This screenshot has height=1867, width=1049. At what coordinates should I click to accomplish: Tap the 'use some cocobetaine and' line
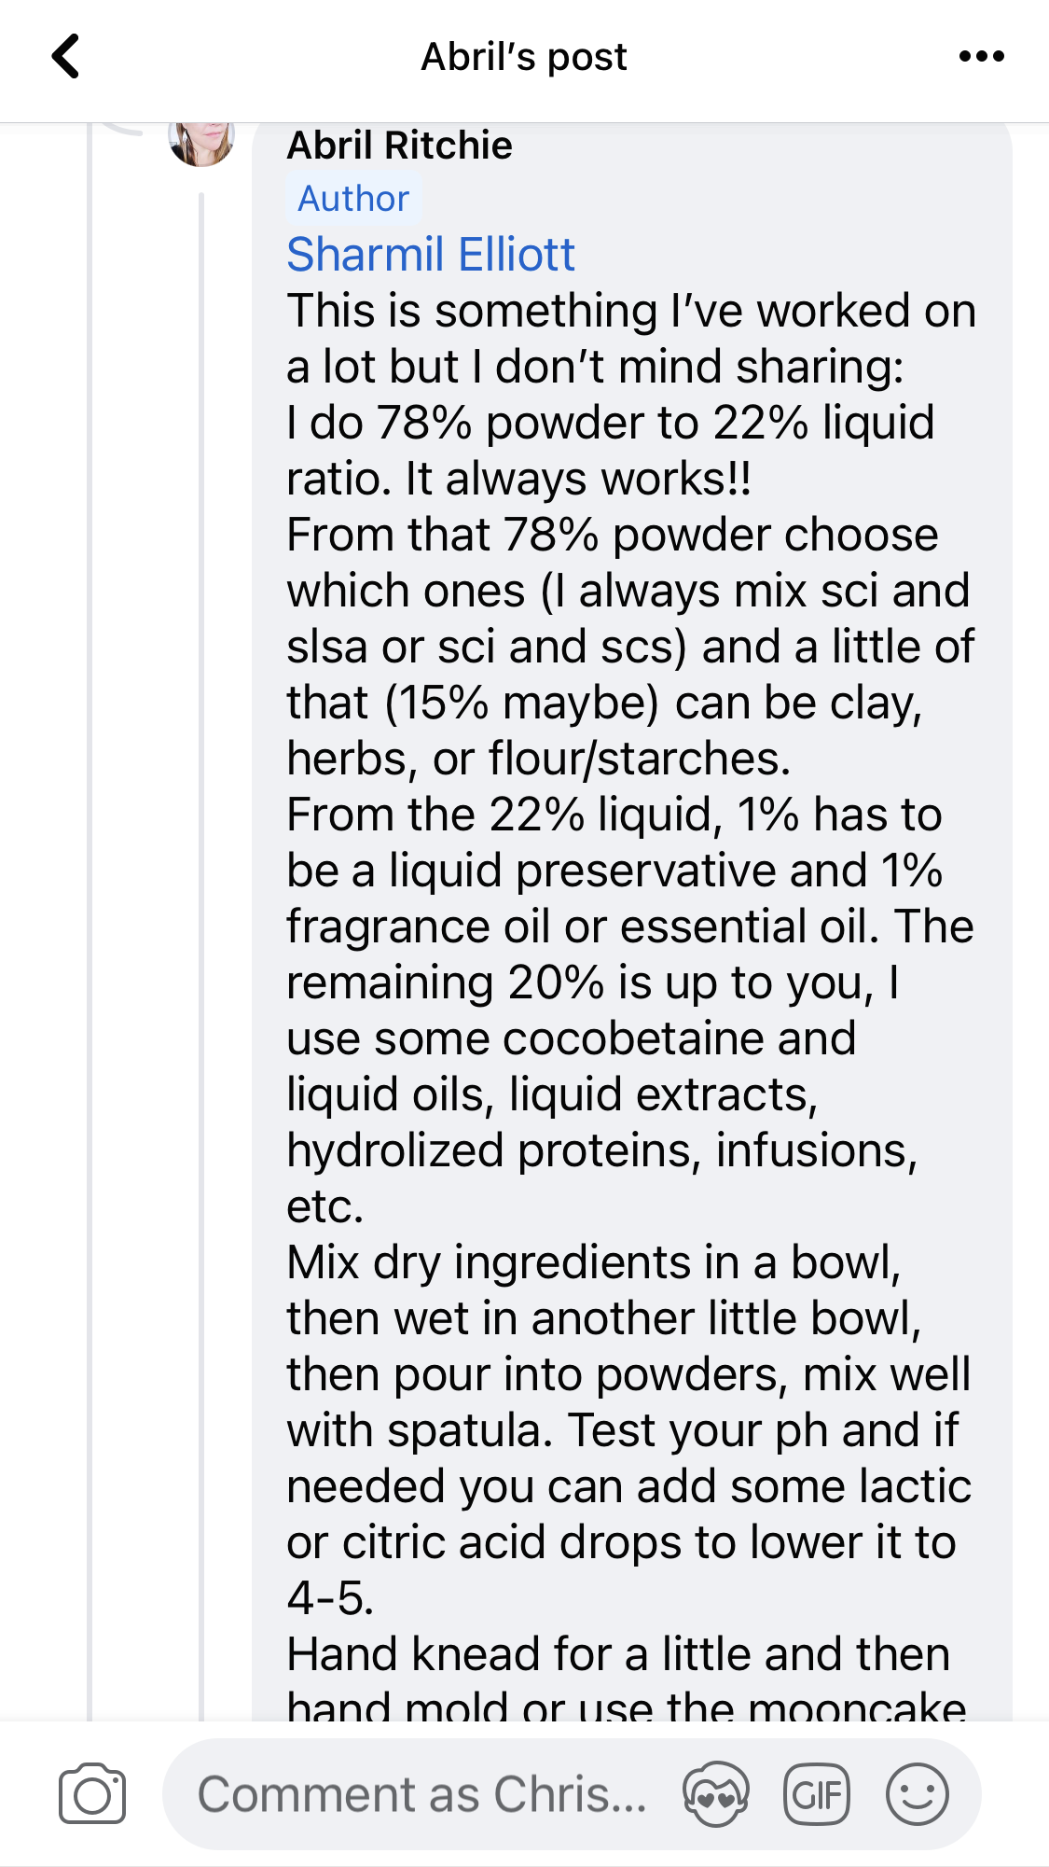point(571,1038)
